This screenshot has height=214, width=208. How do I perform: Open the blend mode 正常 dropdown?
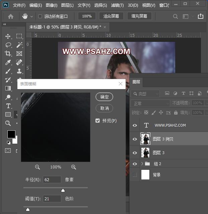pyautogui.click(x=150, y=103)
